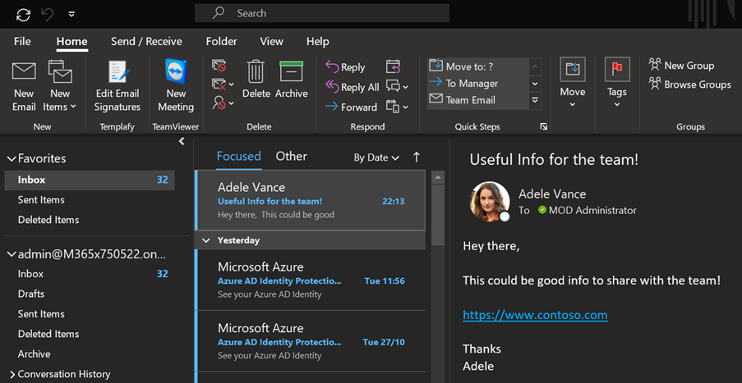
Task: Expand the Quick Steps gallery more arrow
Action: 535,100
